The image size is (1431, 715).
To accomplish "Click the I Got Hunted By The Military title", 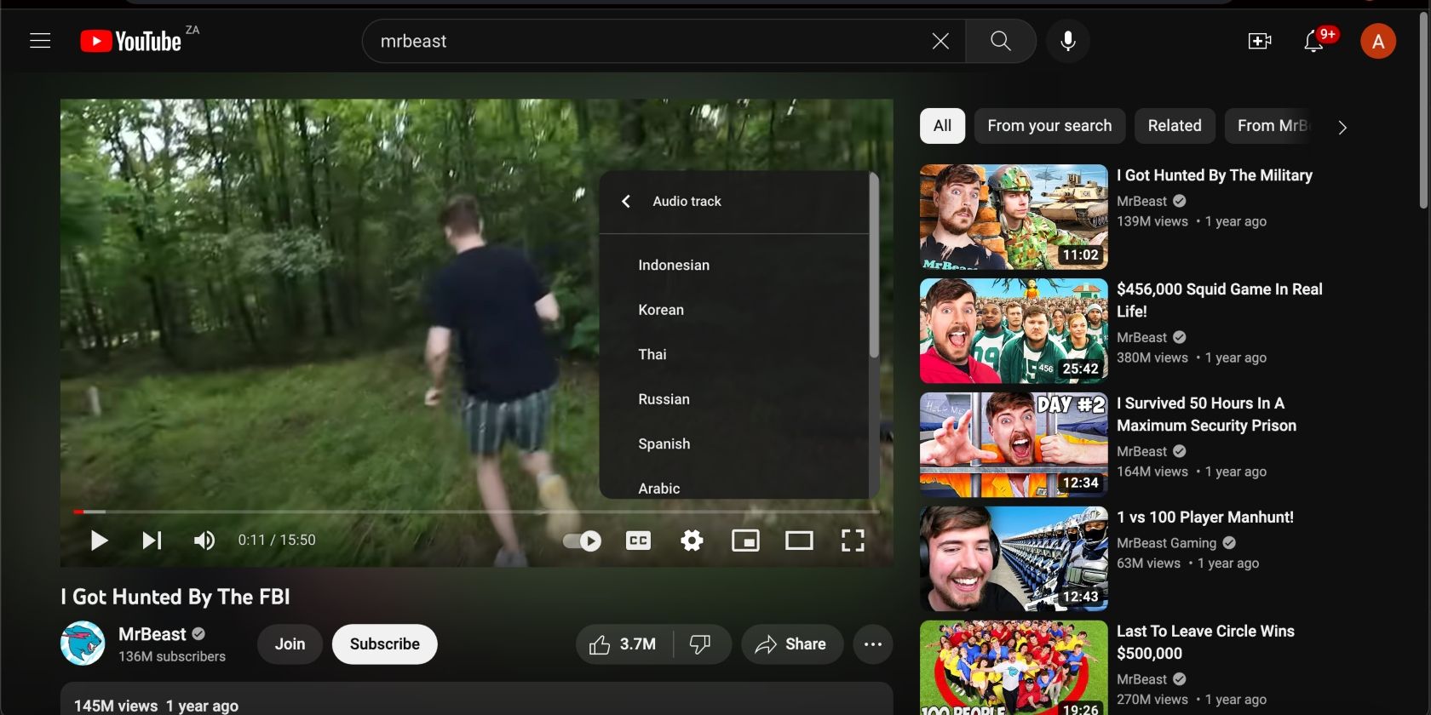I will coord(1215,175).
